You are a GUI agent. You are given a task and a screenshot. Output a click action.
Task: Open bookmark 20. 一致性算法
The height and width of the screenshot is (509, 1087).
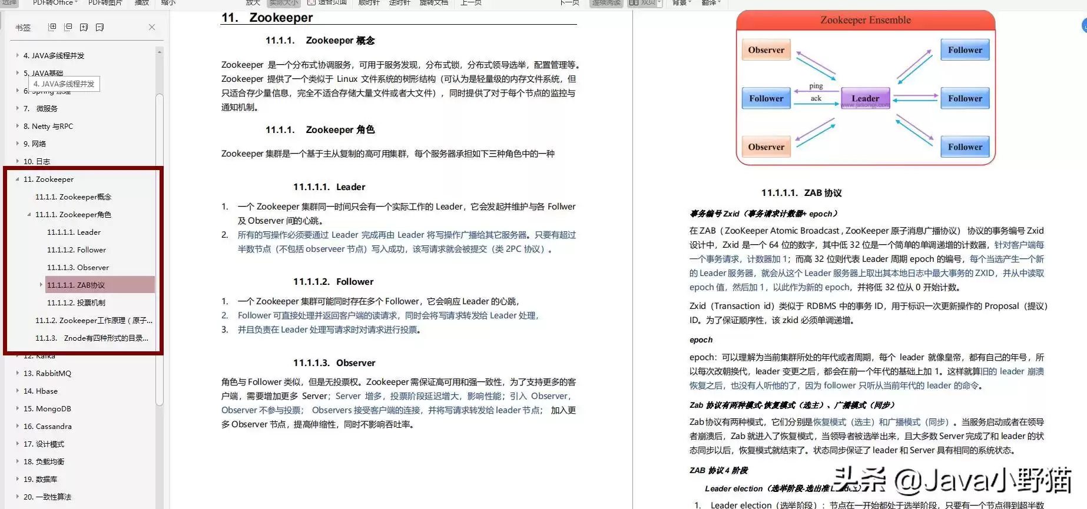click(x=47, y=497)
